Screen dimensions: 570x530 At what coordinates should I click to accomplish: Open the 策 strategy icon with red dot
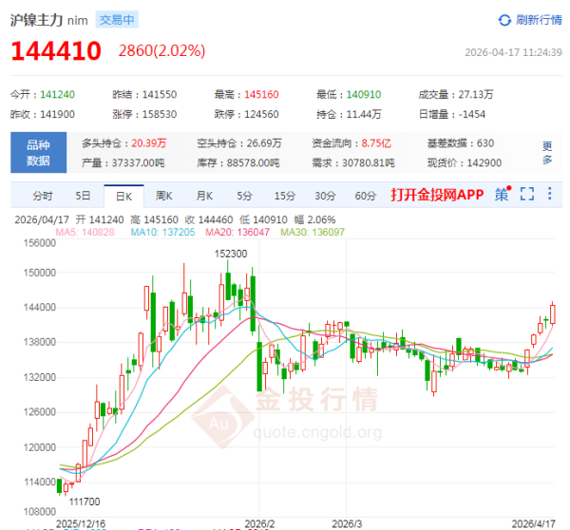click(x=503, y=194)
